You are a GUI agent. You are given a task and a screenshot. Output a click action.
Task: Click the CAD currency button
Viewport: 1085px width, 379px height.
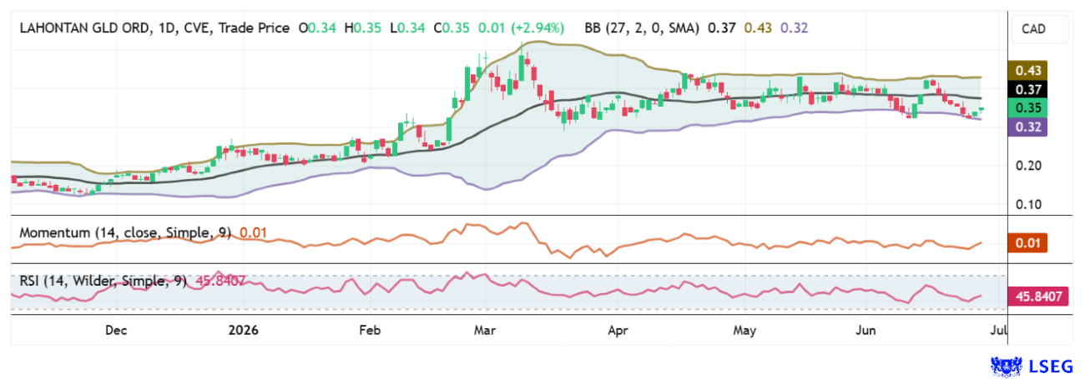(x=1041, y=29)
